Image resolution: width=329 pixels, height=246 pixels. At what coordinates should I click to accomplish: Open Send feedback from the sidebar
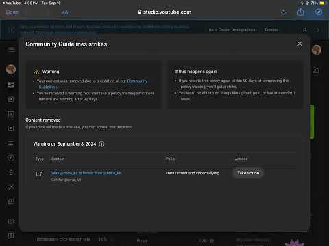11,236
